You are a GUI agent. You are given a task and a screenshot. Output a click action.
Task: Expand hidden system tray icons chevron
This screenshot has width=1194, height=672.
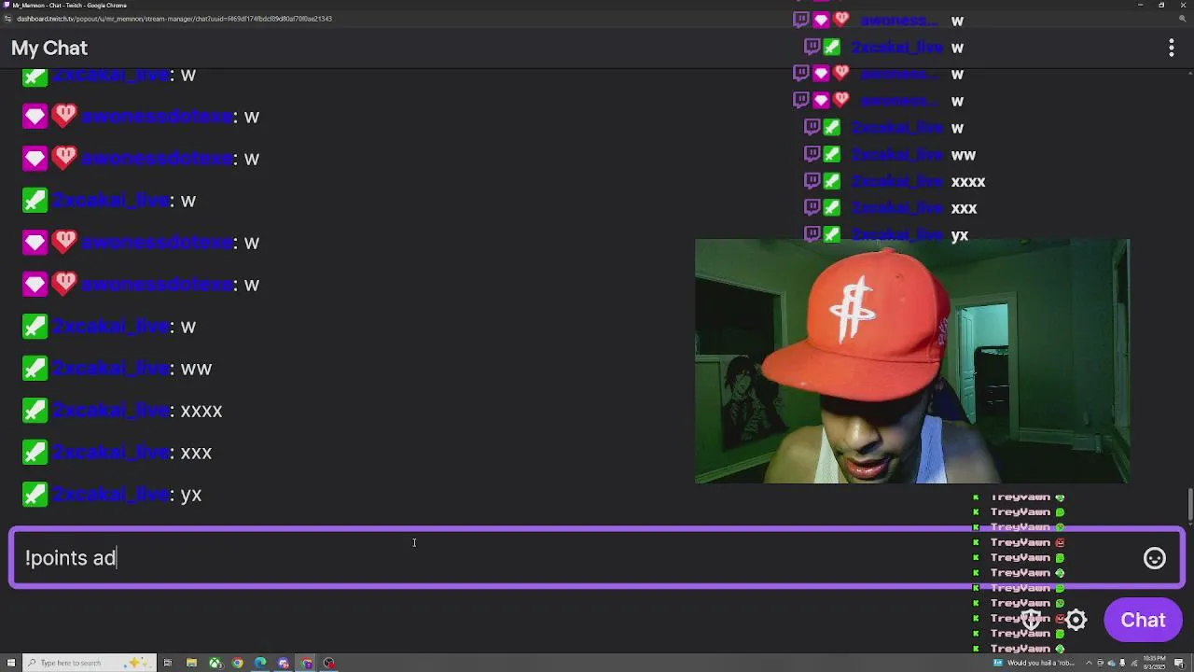(1089, 663)
